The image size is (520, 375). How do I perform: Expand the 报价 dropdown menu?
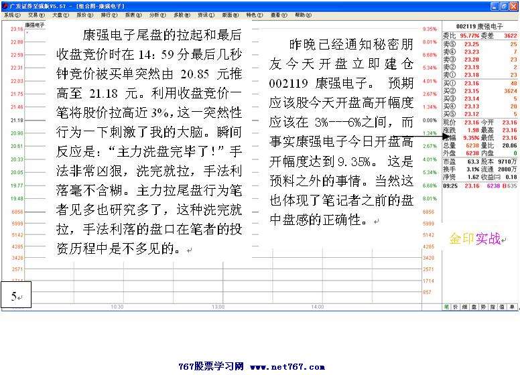pos(84,14)
